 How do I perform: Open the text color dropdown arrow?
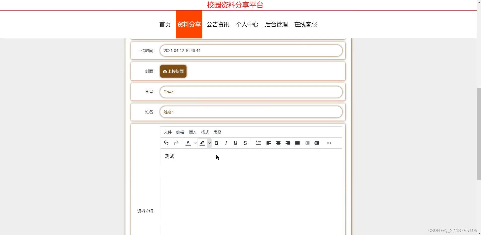[195, 143]
